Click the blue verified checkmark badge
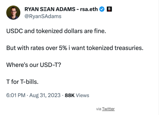Screen dimensions: 159x115 [102, 9]
